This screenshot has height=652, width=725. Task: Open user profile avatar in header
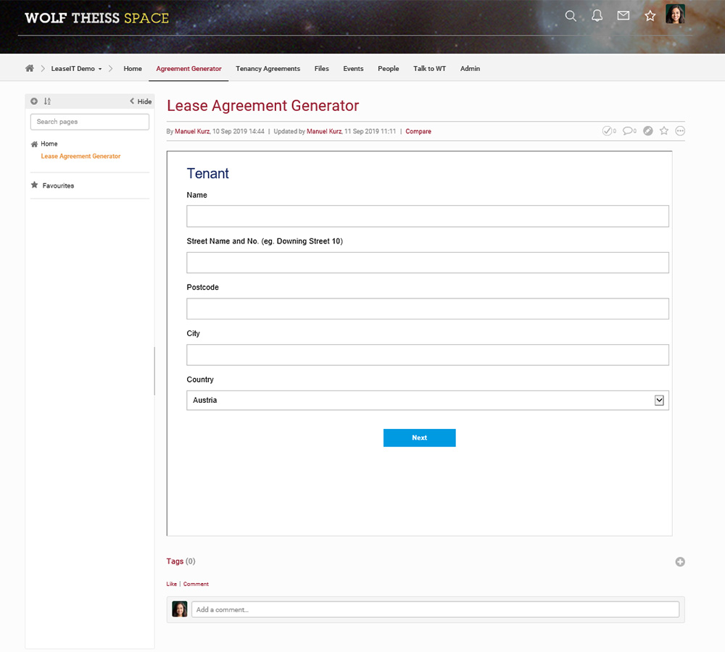click(675, 14)
